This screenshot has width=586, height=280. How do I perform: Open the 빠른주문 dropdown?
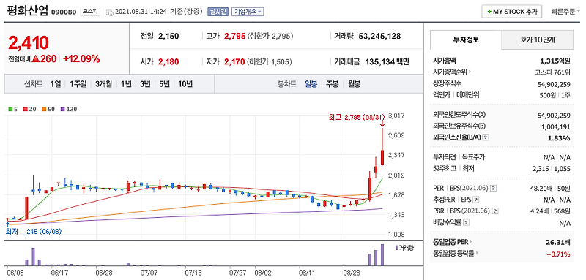coord(565,12)
